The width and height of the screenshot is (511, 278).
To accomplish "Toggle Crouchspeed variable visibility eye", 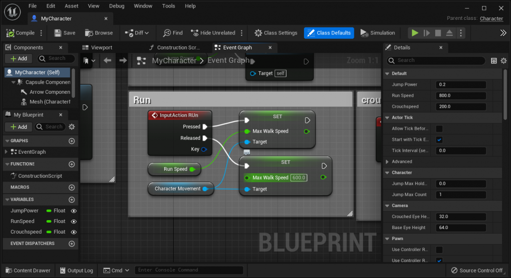I will (x=74, y=232).
